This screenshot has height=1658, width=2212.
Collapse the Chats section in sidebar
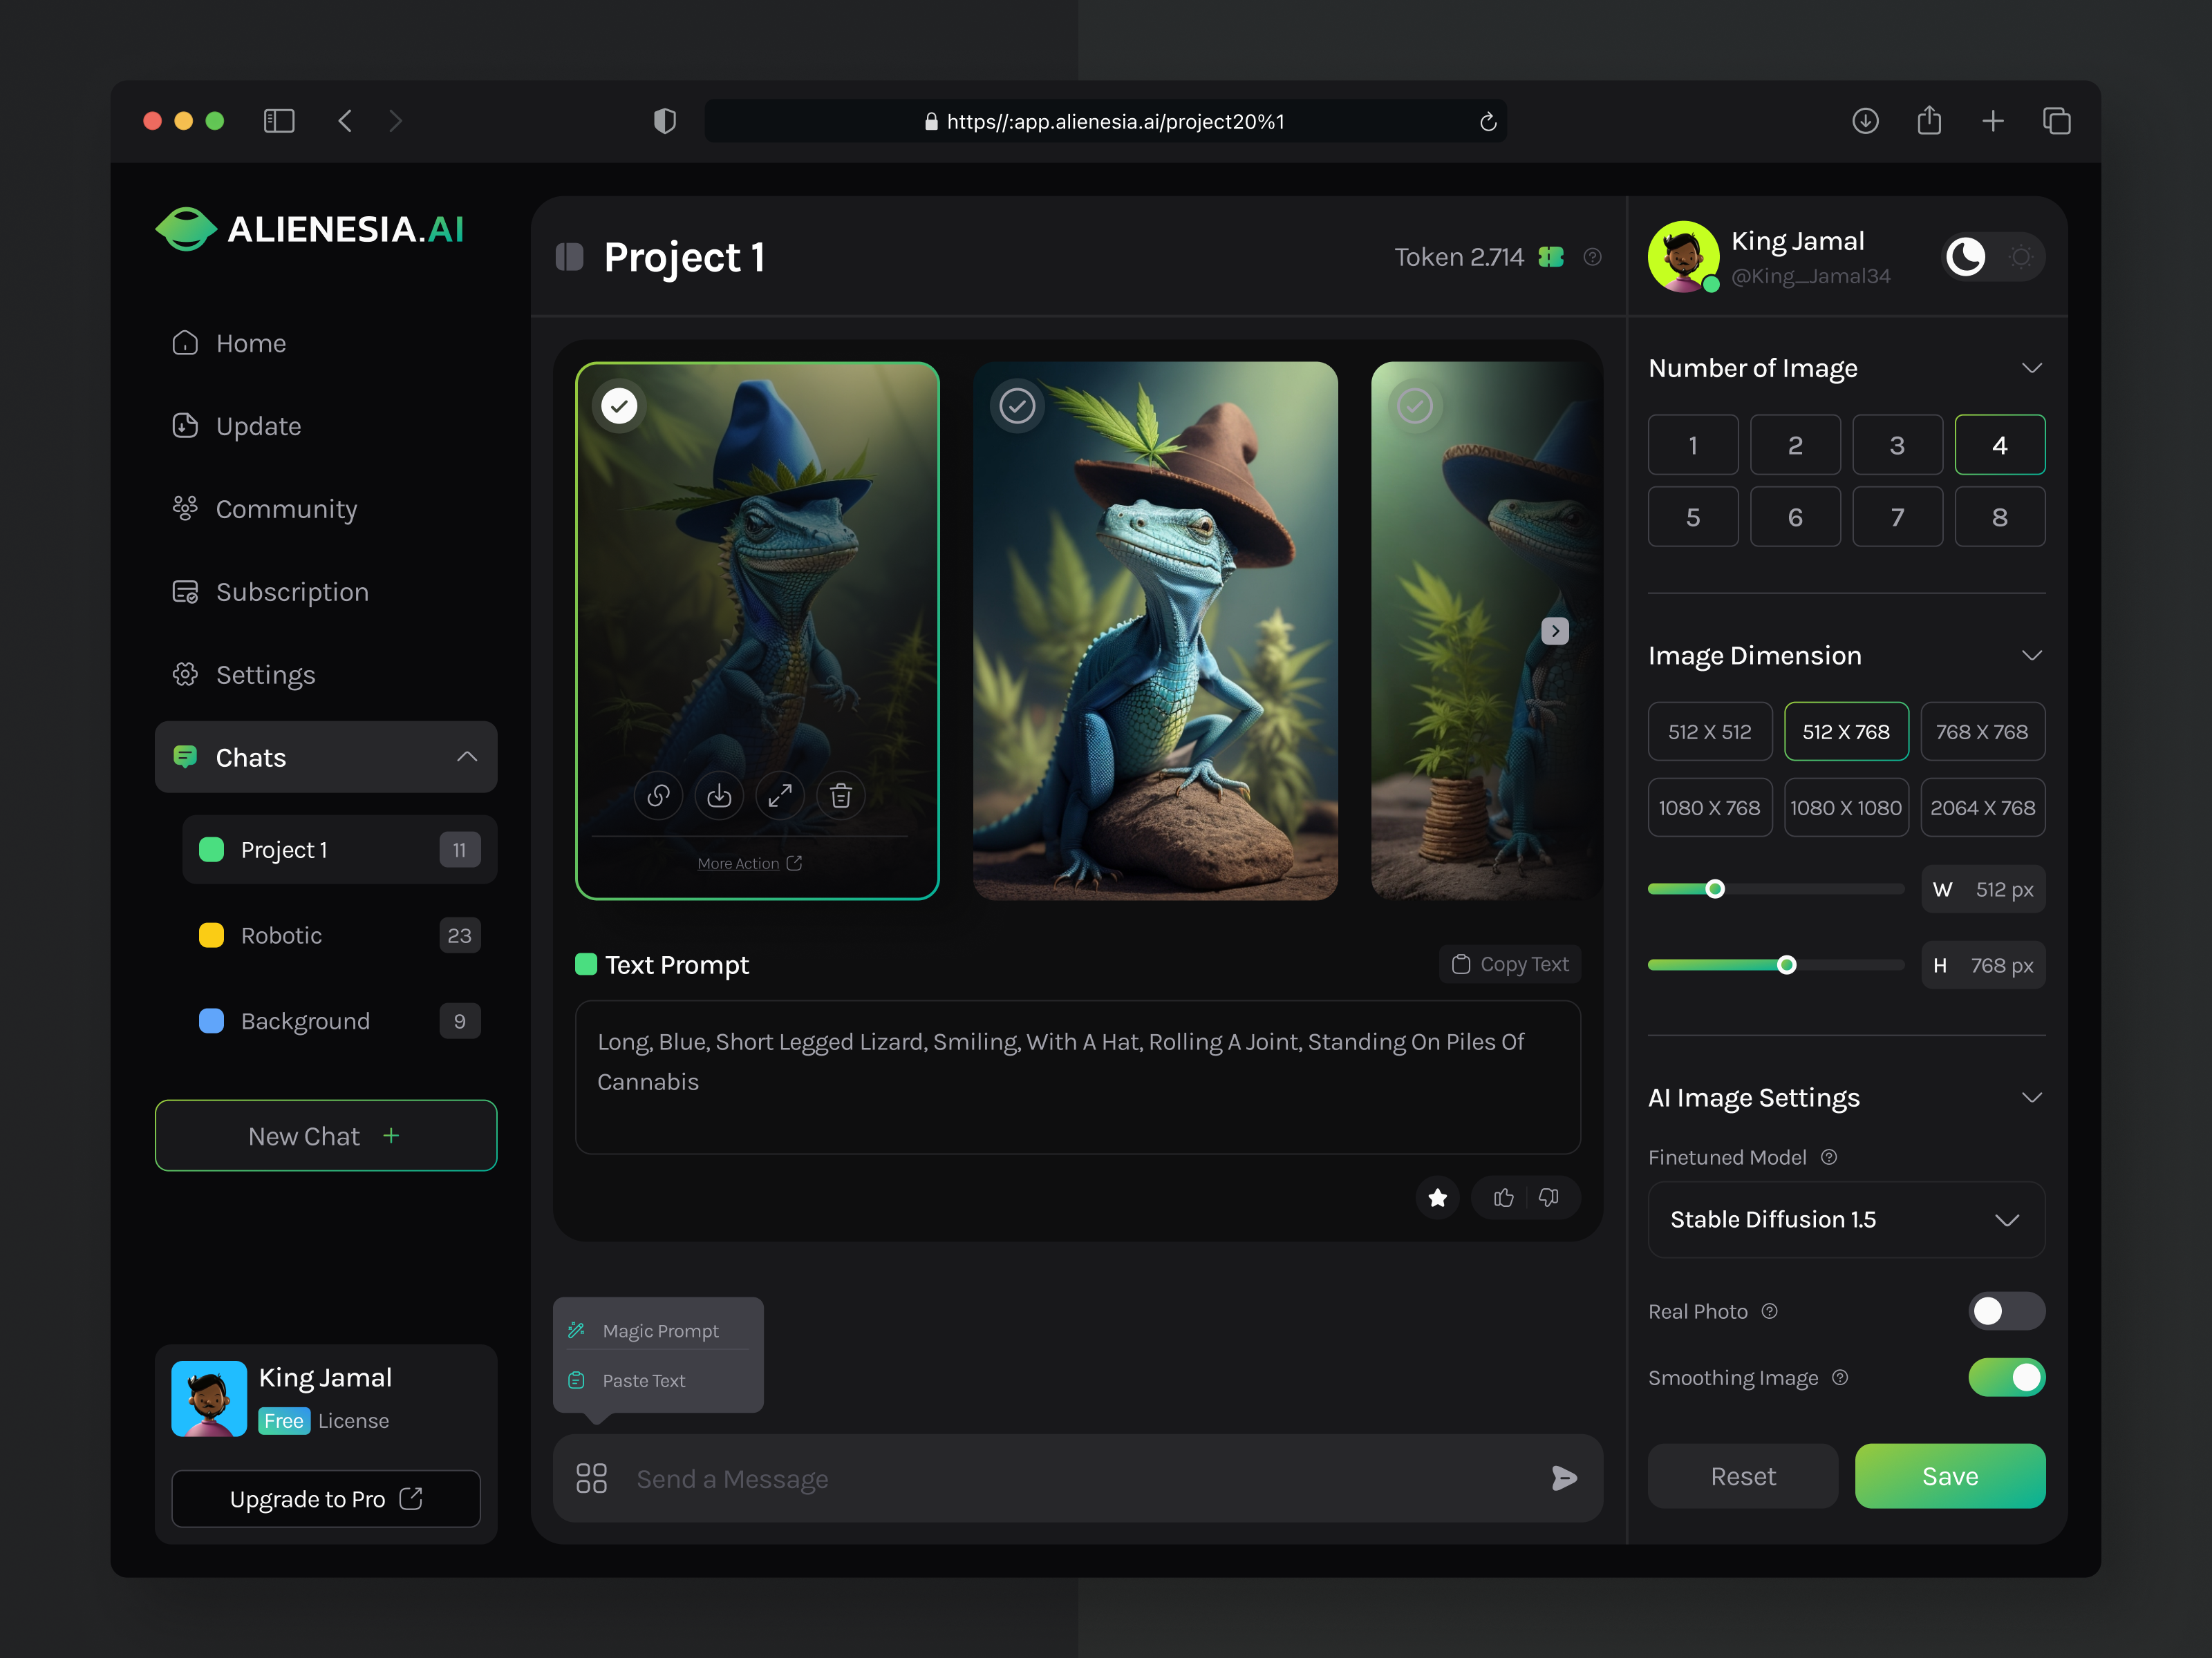pyautogui.click(x=466, y=756)
